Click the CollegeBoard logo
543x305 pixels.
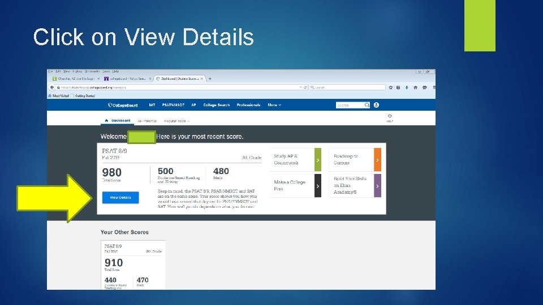tap(123, 105)
